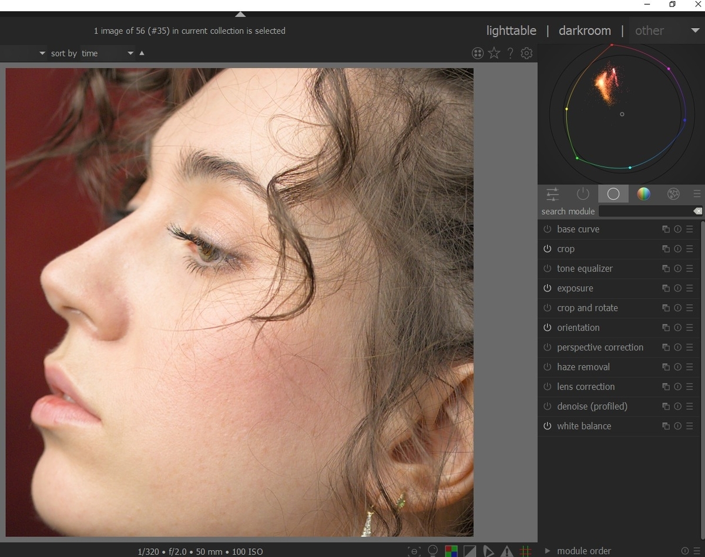705x557 pixels.
Task: Open orientation module presets menu
Action: (690, 328)
